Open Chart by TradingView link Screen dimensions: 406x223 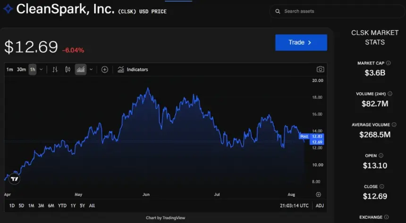click(165, 218)
